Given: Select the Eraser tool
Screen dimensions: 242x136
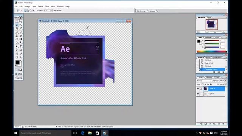Looking at the screenshot, I should (17, 39).
